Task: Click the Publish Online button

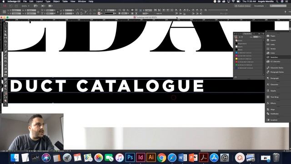Action: 242,6
